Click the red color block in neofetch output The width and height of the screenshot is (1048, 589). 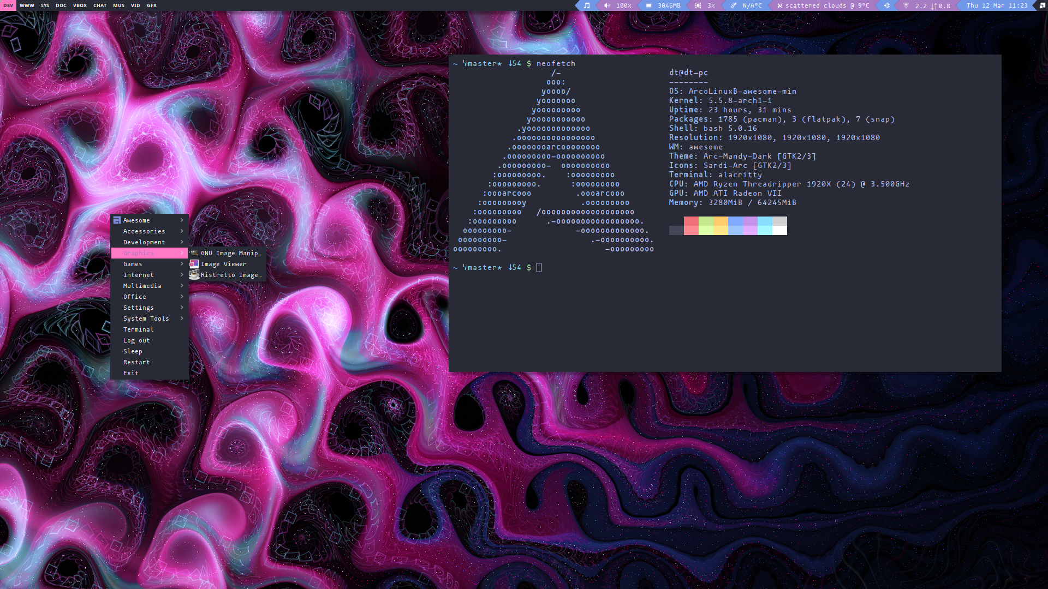pos(691,225)
